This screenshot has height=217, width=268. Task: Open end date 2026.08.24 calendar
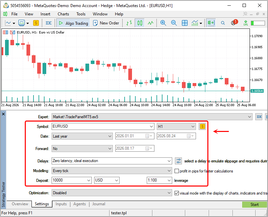[x=190, y=136]
